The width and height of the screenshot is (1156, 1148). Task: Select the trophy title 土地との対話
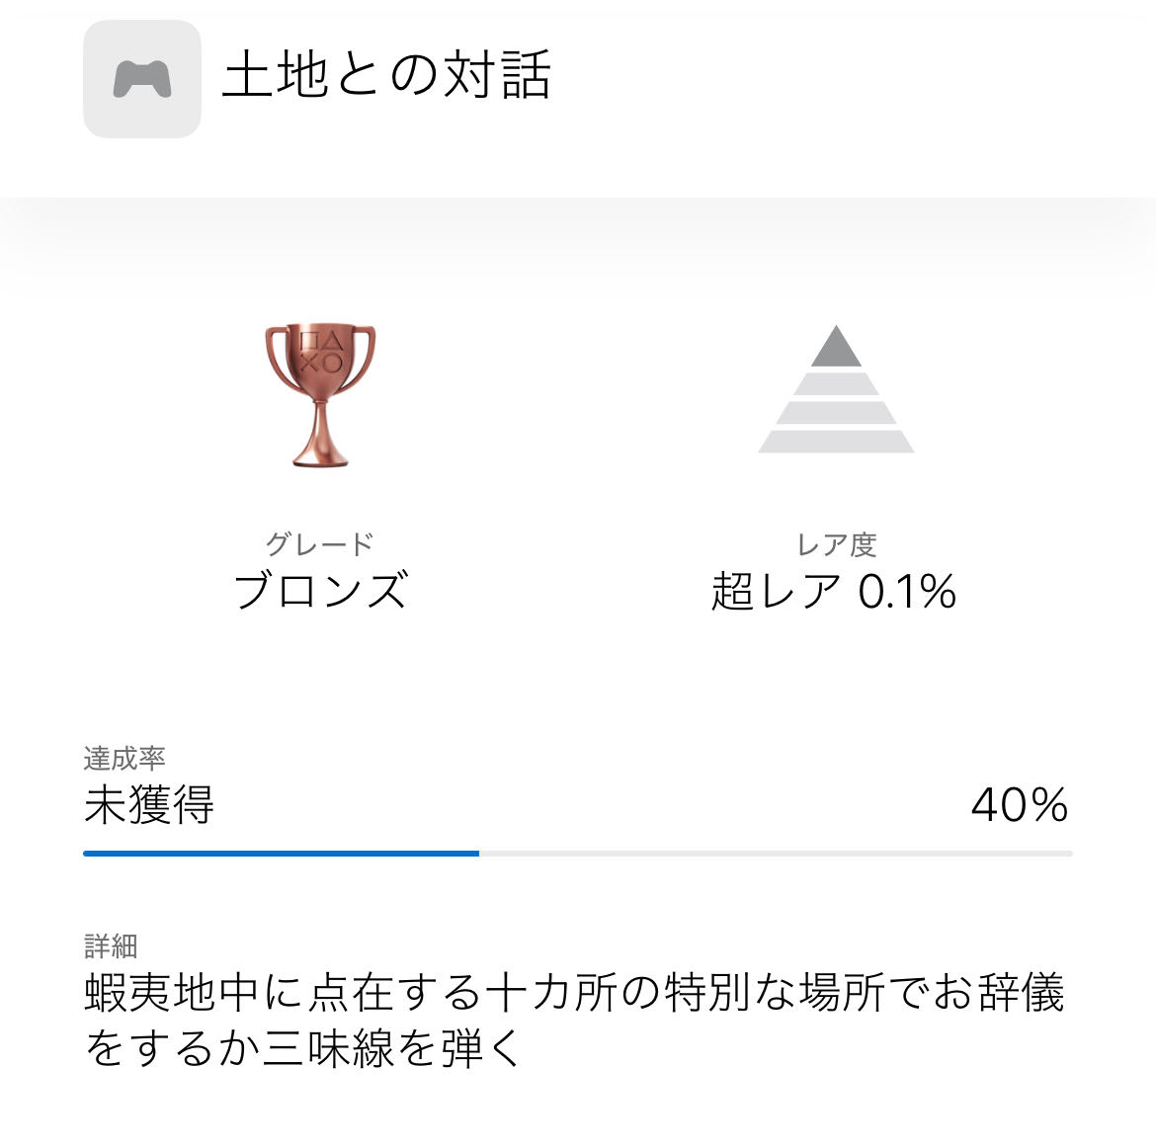click(386, 76)
